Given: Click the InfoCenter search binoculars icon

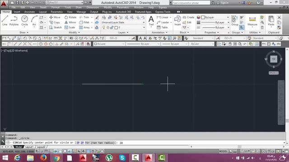Looking at the screenshot, I should pos(213,3).
